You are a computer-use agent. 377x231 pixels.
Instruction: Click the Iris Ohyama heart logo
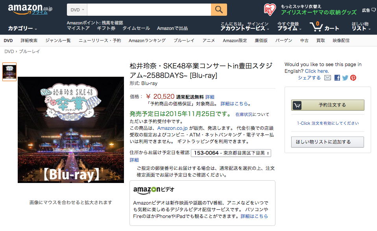(x=270, y=10)
